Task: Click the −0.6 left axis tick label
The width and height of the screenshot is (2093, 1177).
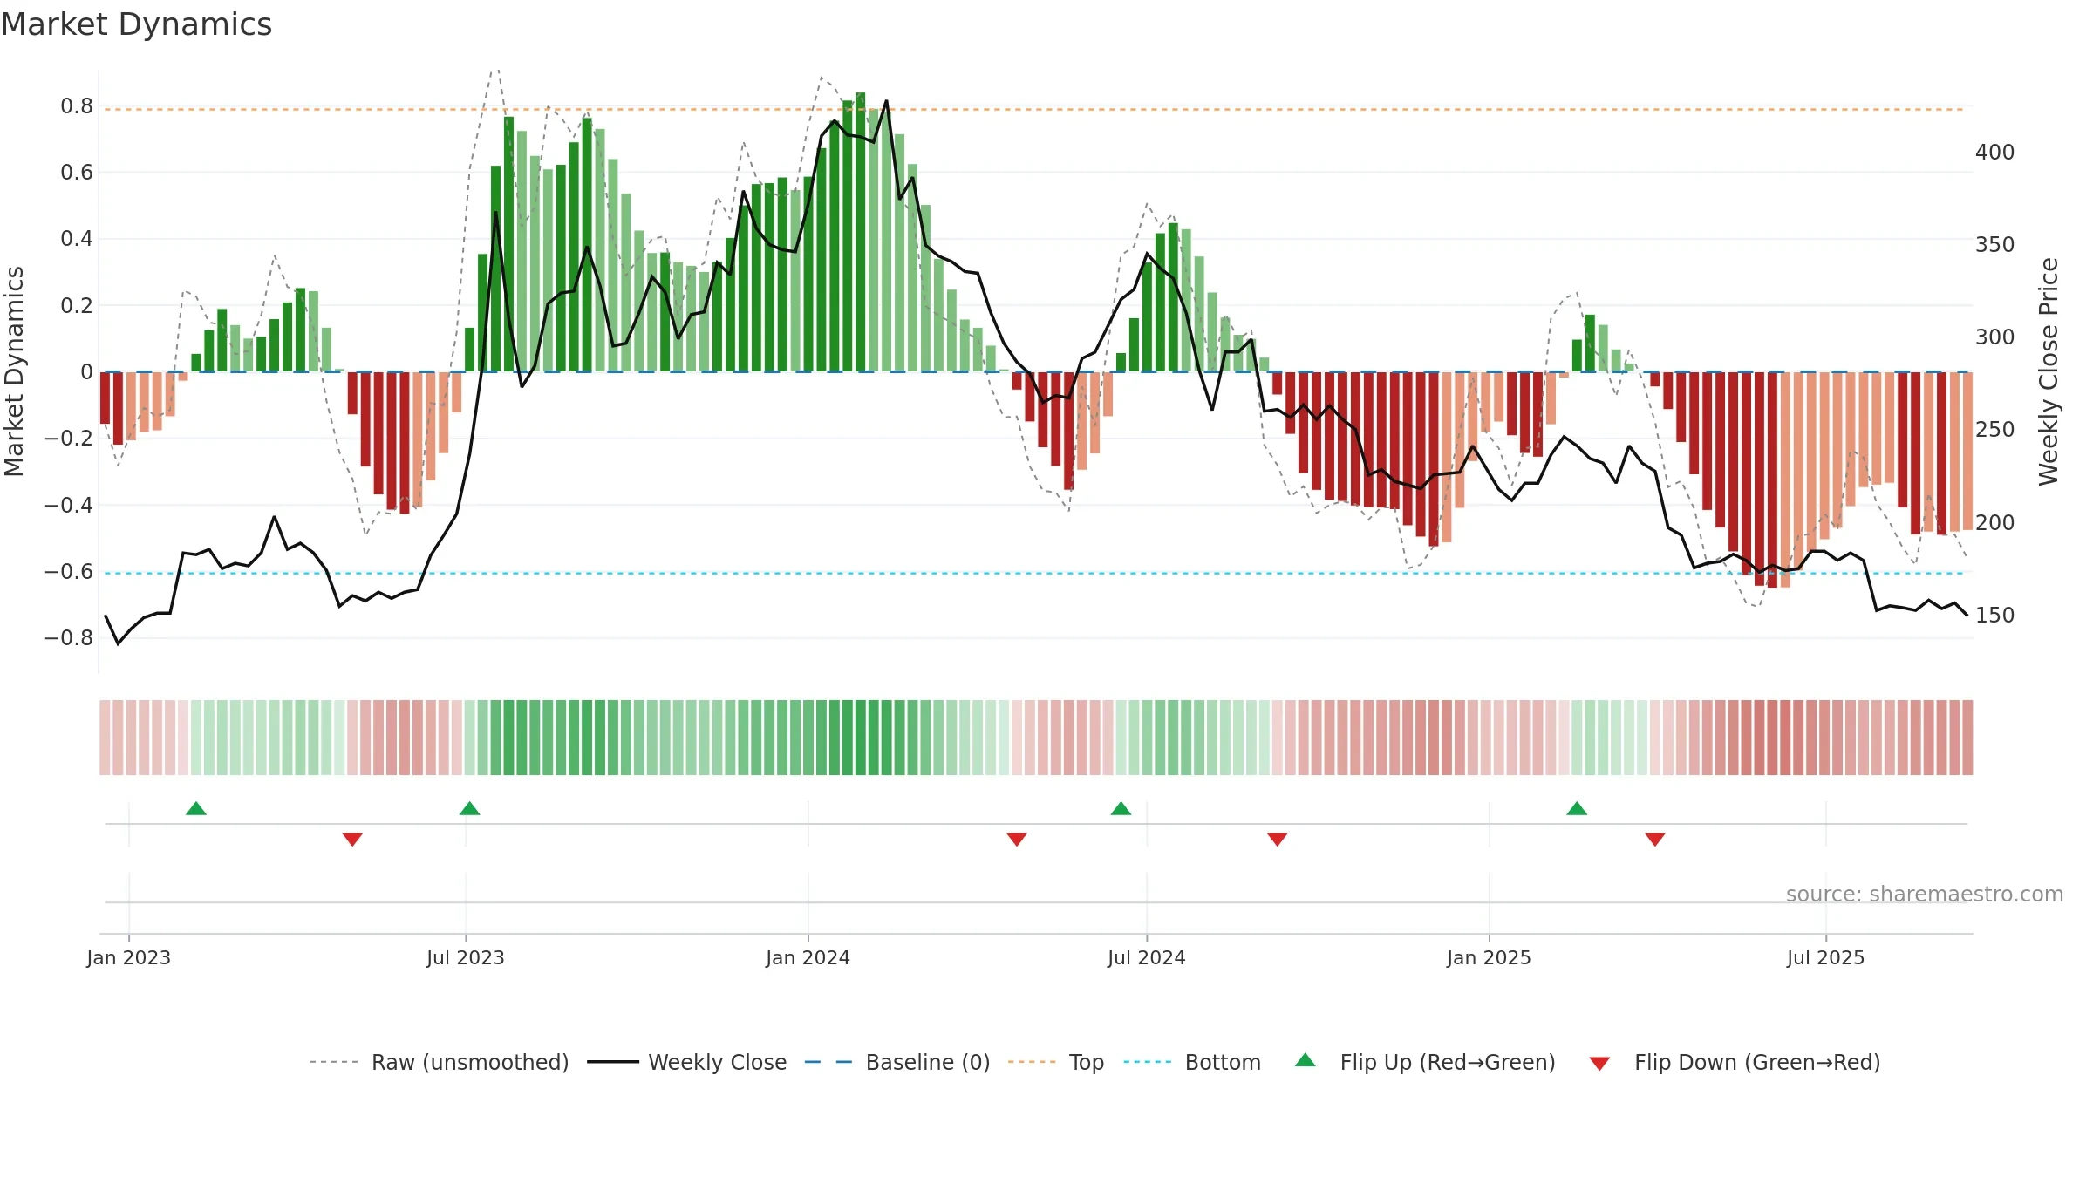Action: click(69, 572)
